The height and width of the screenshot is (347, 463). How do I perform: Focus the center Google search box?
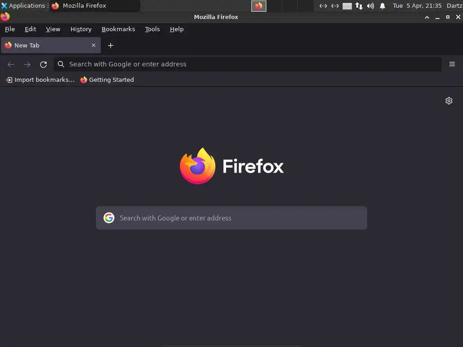pyautogui.click(x=231, y=218)
